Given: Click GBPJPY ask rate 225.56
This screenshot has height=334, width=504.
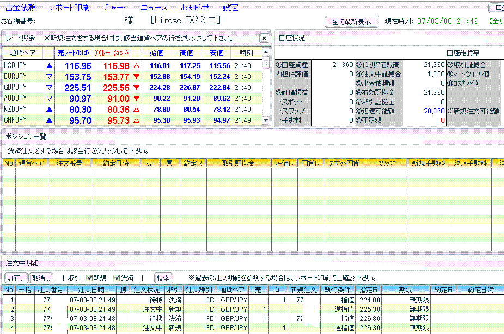Looking at the screenshot, I should [116, 88].
